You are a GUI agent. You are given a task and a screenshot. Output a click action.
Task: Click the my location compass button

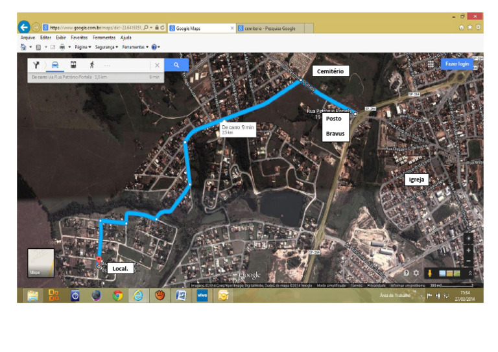pyautogui.click(x=468, y=238)
